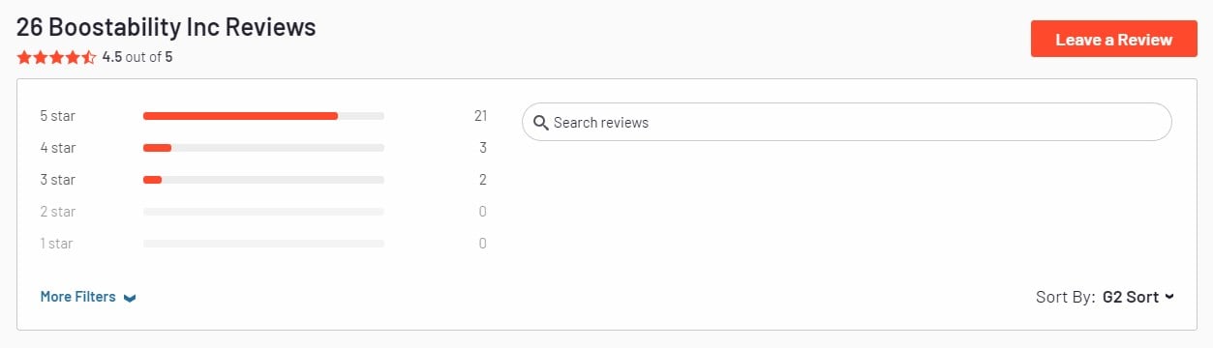Open More Filters link
Viewport: 1213px width, 348px height.
coord(77,297)
